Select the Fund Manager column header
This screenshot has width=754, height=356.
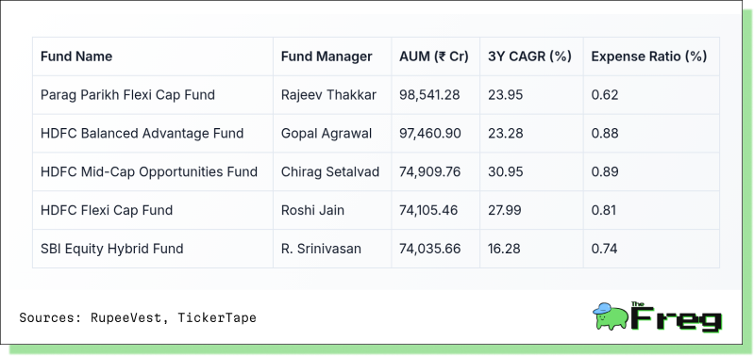coord(327,57)
